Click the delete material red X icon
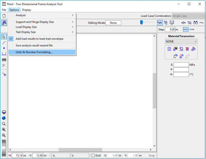The image size is (206, 159). point(187,49)
